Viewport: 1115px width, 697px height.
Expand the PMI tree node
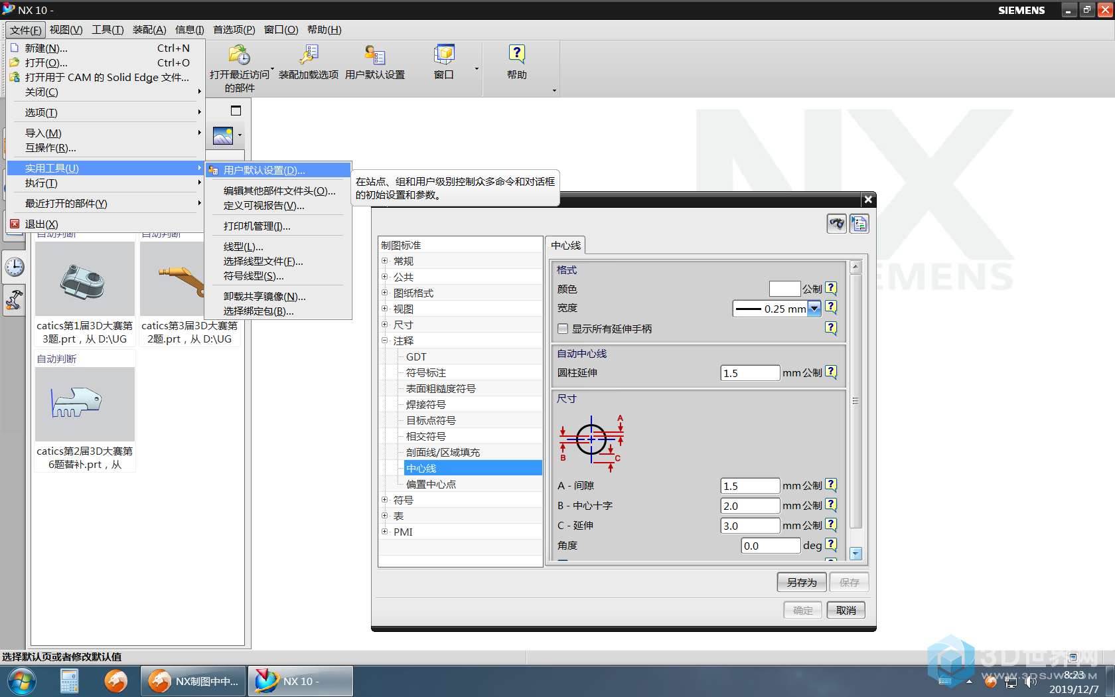pos(384,532)
